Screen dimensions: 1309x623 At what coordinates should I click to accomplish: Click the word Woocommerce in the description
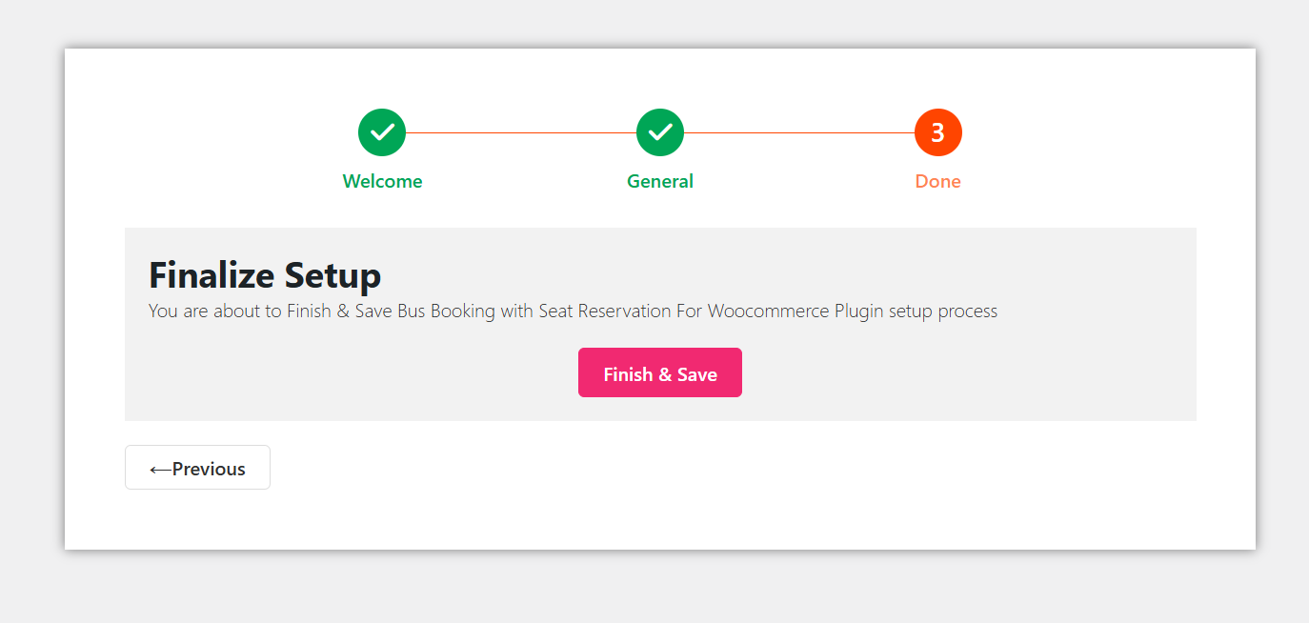[768, 311]
